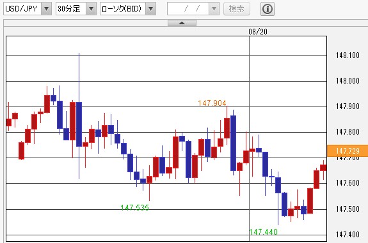Click the 147.600 axis label
368x243 pixels.
(x=348, y=183)
